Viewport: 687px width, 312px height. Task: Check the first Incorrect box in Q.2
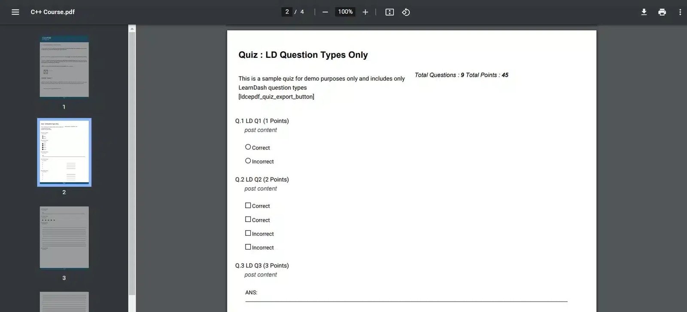(x=248, y=233)
